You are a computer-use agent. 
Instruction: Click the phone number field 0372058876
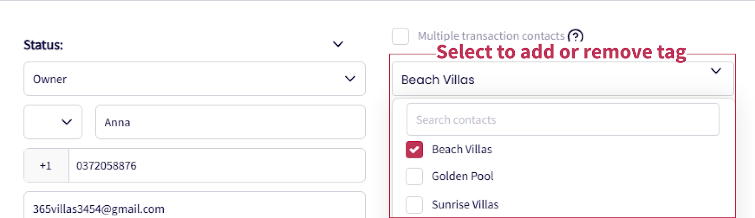(217, 166)
